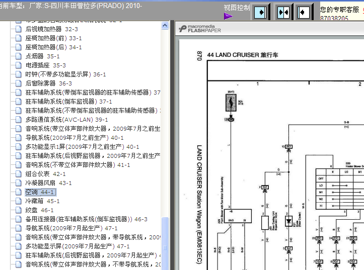This screenshot has width=364, height=270.
Task: Open 座椅加热器(前) 33-1 document
Action: pos(53,38)
